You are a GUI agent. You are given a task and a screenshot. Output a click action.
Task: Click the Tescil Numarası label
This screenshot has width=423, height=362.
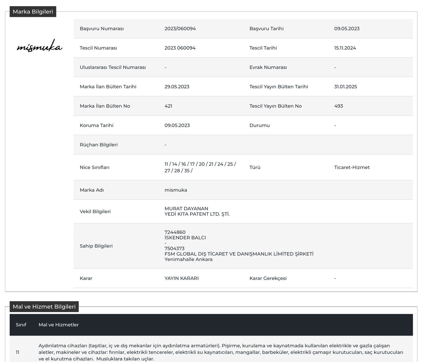(x=98, y=48)
